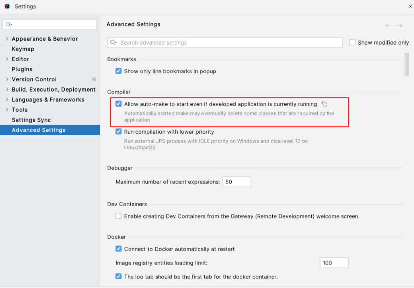The image size is (414, 288).
Task: Click the vertical scrollbar of the settings panel
Action: pyautogui.click(x=407, y=64)
